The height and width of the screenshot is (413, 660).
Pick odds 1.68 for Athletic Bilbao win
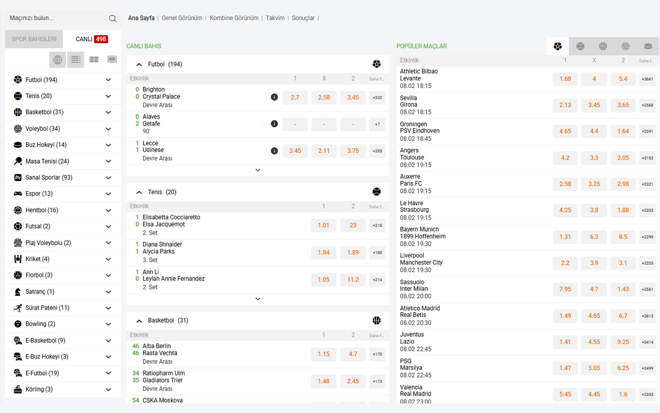565,79
